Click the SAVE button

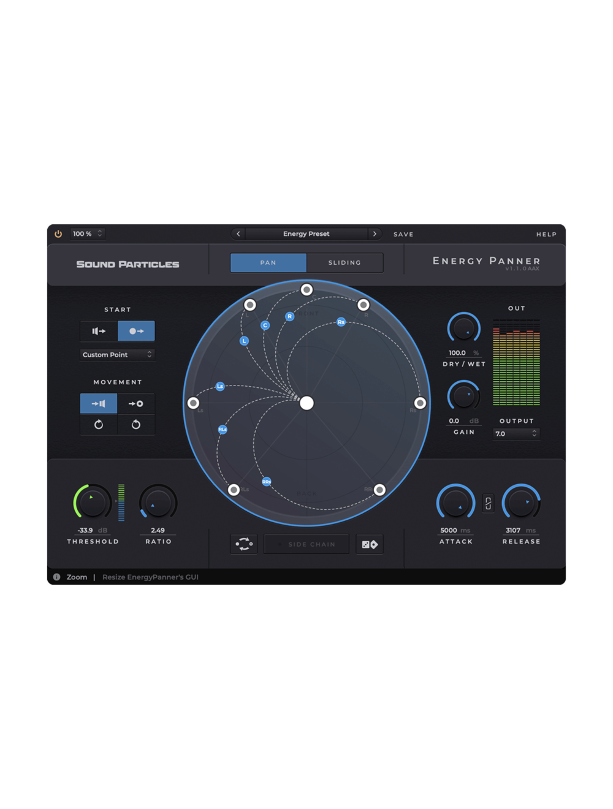403,234
